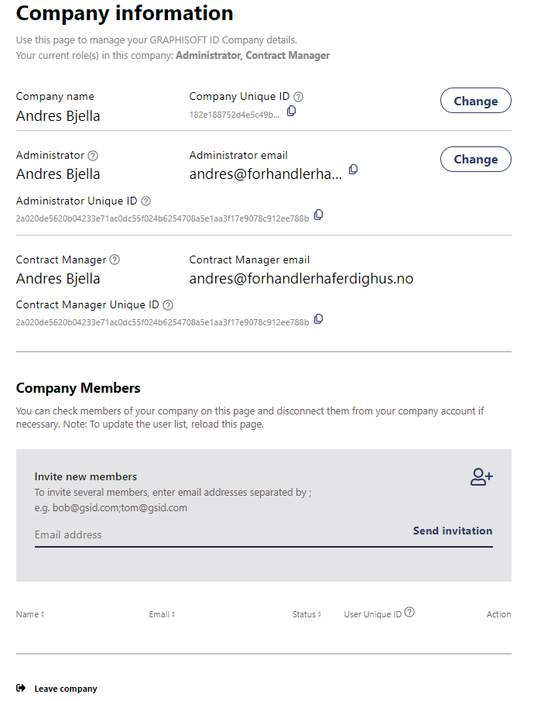Sort members list by Status
Image resolution: width=551 pixels, height=701 pixels.
tap(306, 614)
